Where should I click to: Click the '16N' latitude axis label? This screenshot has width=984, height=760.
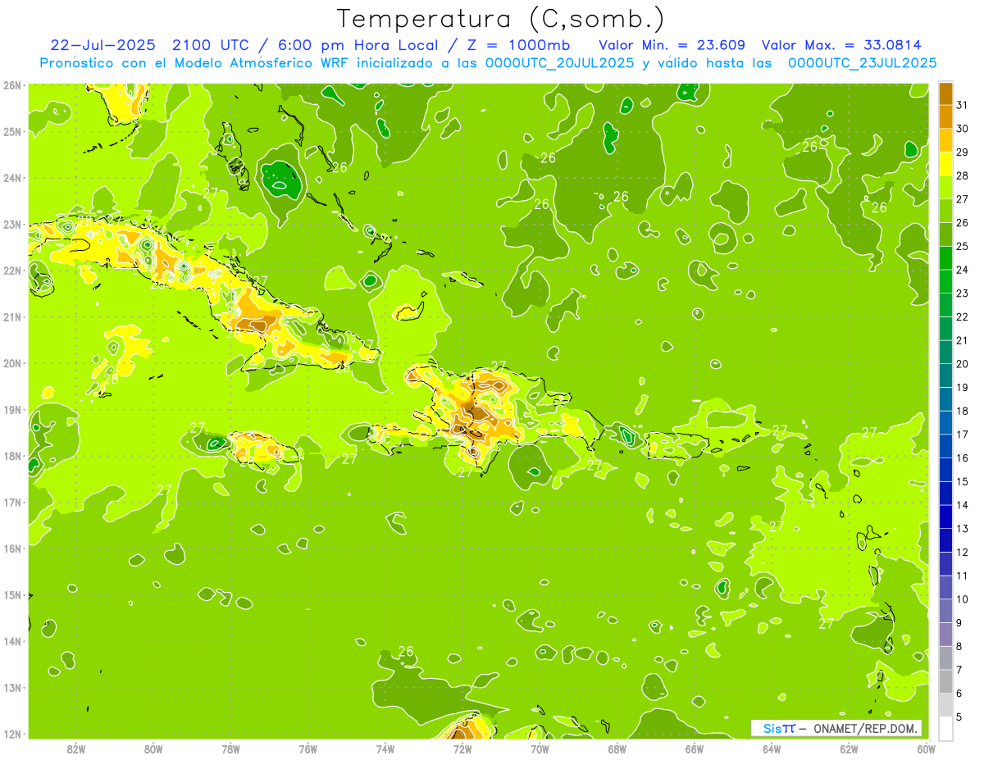12,548
